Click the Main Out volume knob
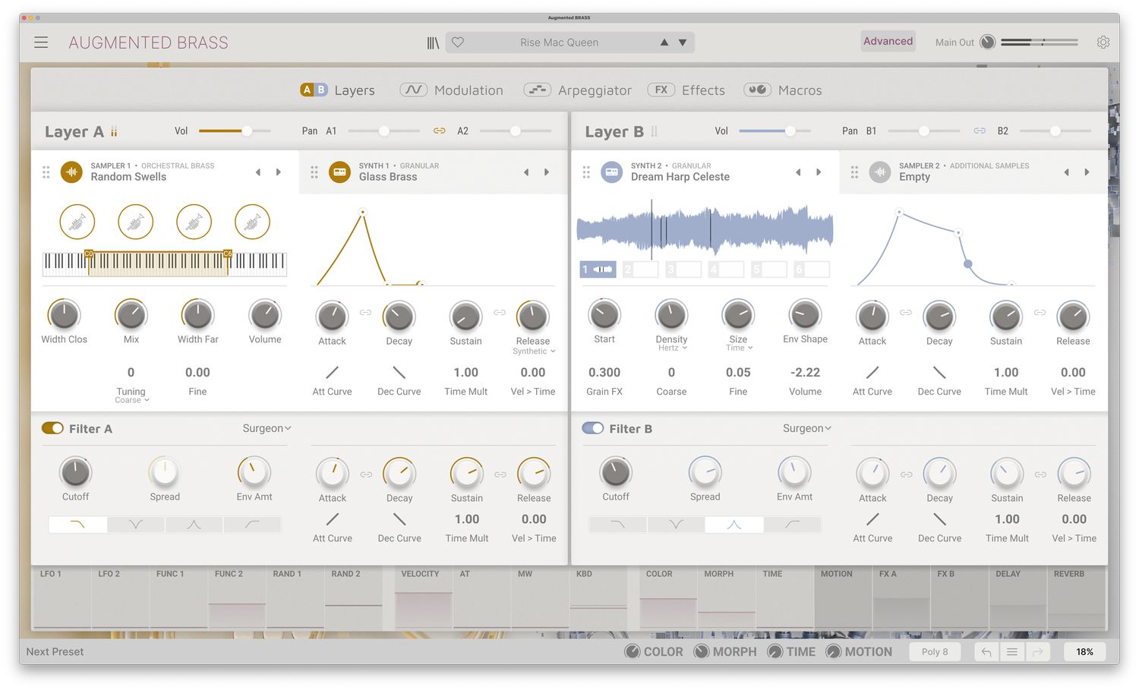 click(x=987, y=43)
